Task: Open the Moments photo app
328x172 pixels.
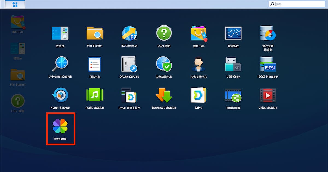Action: [60, 126]
